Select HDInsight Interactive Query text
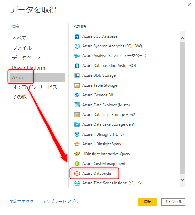Image resolution: width=195 pixels, height=215 pixels. pyautogui.click(x=106, y=154)
